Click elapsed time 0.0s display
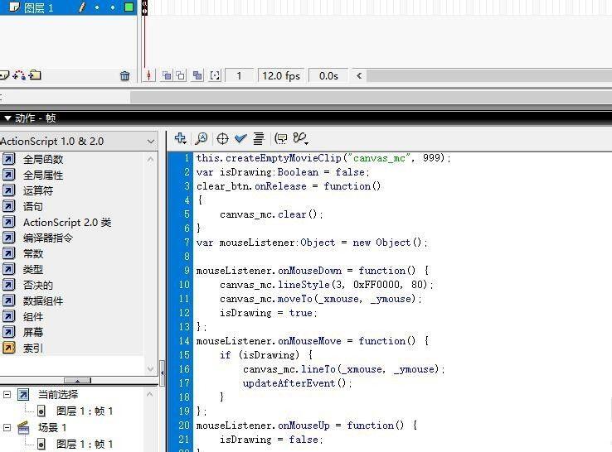This screenshot has width=612, height=452. pyautogui.click(x=328, y=75)
